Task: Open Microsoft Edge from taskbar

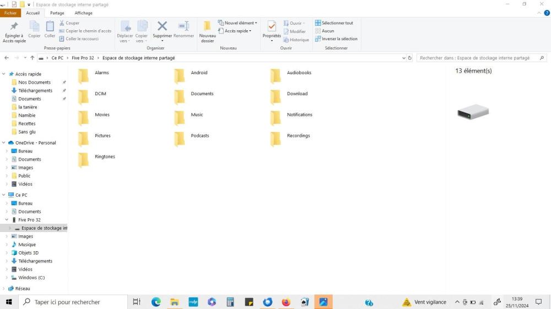Action: (x=156, y=302)
